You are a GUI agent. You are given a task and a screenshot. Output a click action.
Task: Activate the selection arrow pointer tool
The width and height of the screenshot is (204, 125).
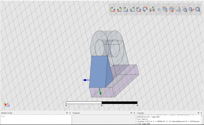click(159, 10)
